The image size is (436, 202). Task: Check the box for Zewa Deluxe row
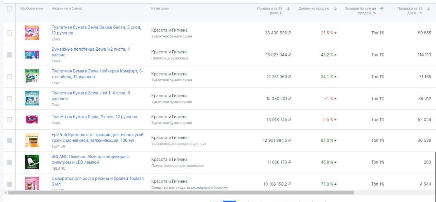[9, 33]
